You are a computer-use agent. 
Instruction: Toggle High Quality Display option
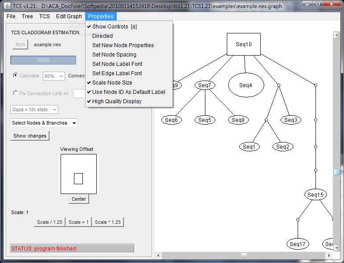[x=129, y=101]
